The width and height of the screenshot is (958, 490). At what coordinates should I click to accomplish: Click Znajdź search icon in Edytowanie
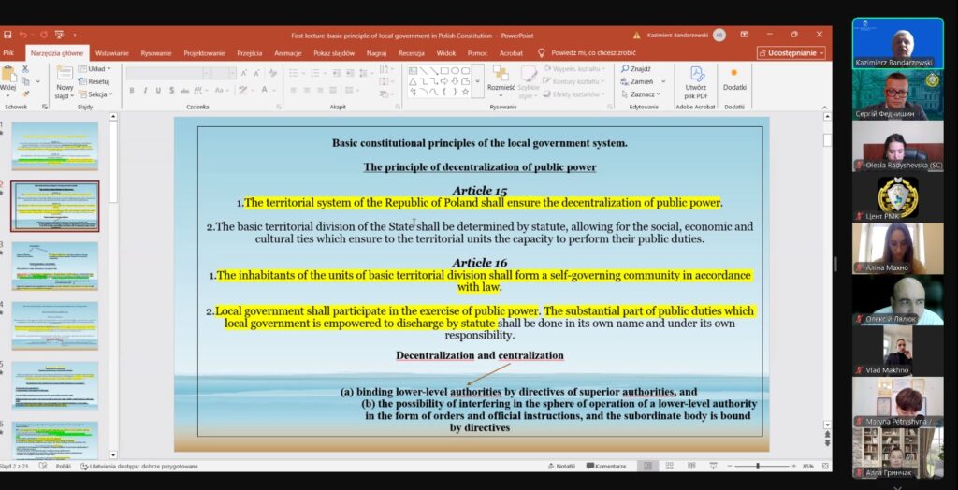tap(635, 68)
